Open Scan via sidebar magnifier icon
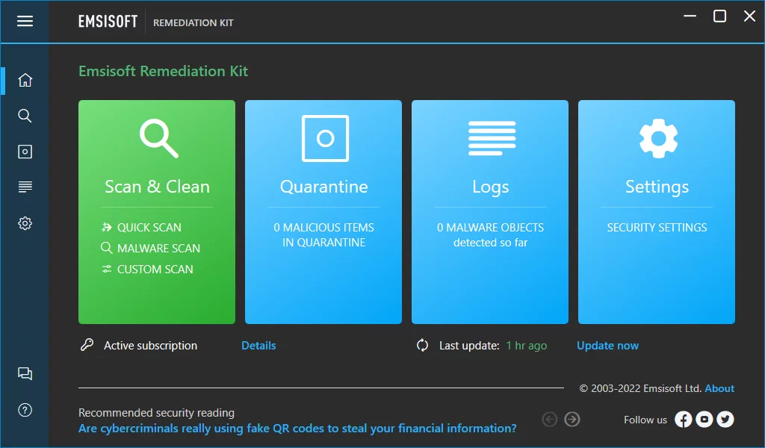Viewport: 765px width, 448px height. pos(25,116)
